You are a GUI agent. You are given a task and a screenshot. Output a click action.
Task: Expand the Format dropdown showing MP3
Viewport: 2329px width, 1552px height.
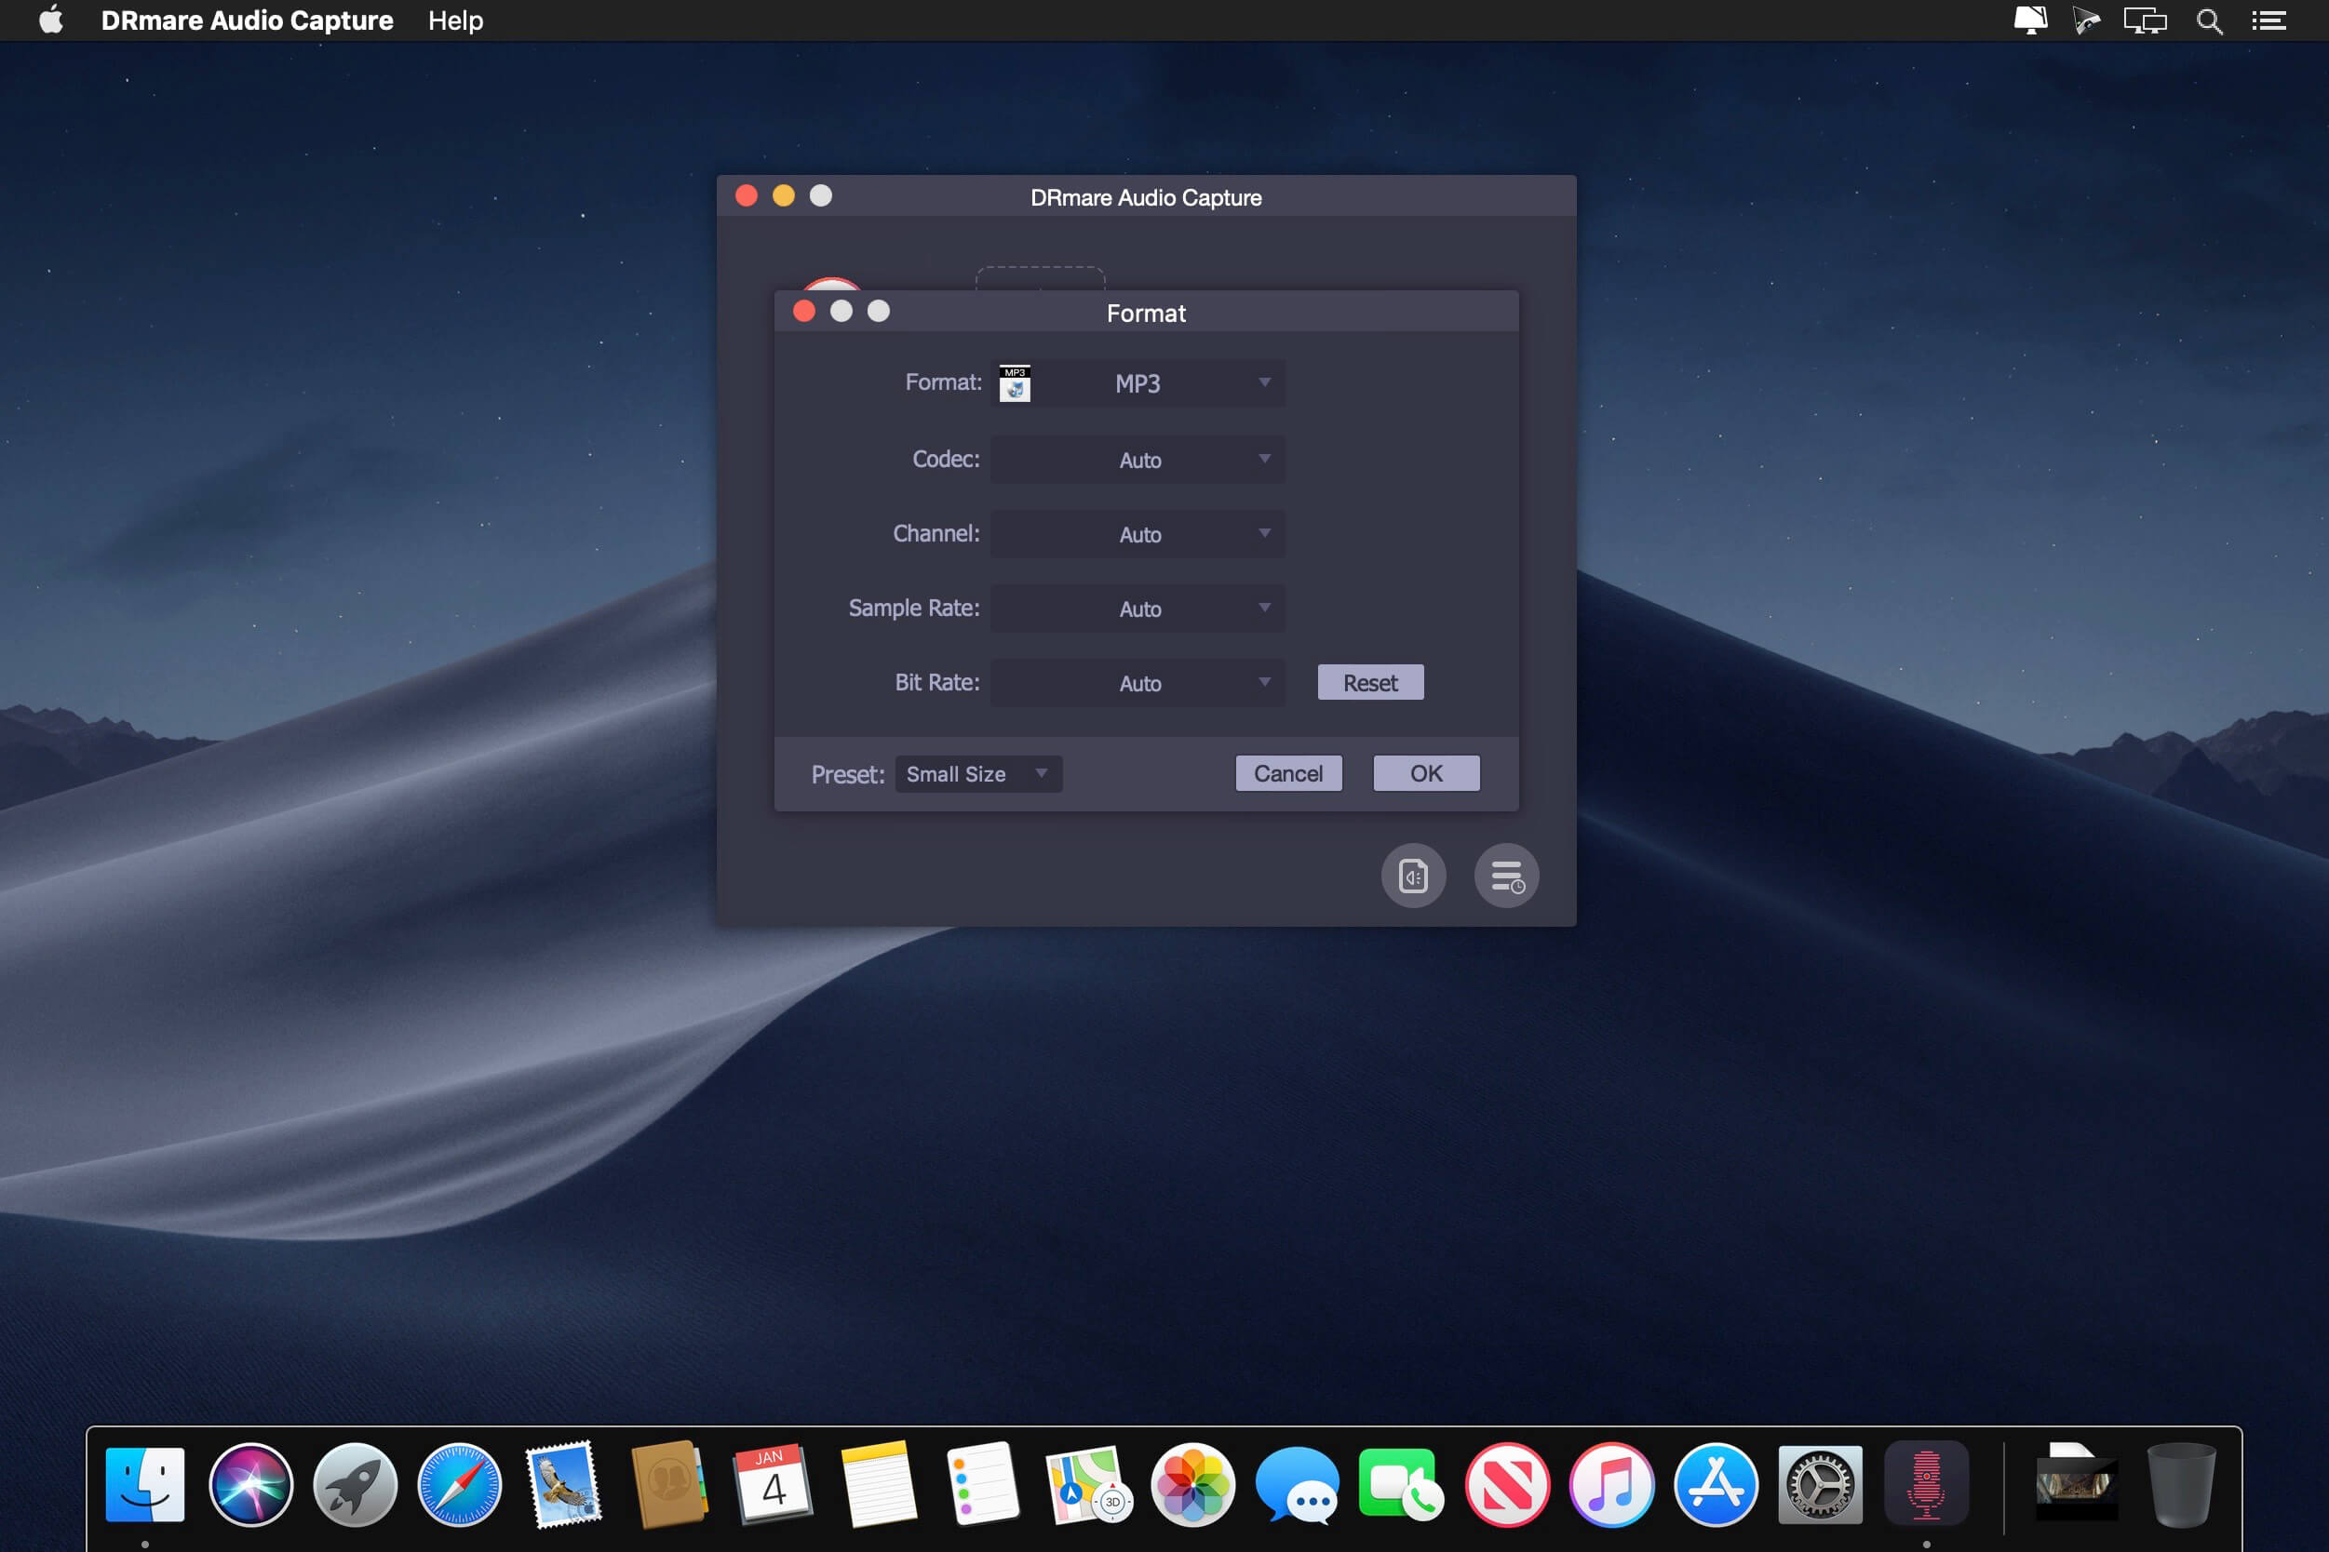pyautogui.click(x=1138, y=383)
